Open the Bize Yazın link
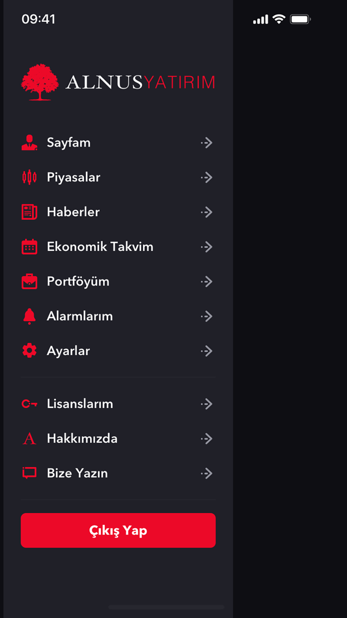The image size is (347, 618). click(77, 473)
